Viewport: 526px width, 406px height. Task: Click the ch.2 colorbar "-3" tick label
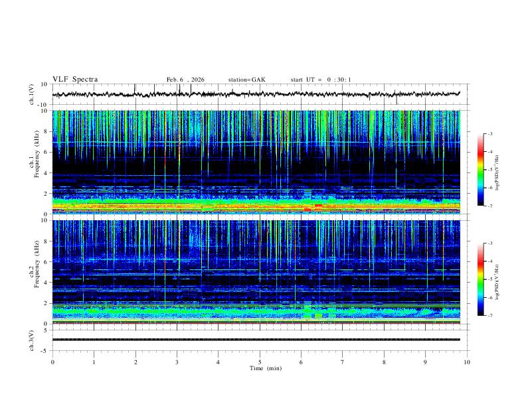tap(489, 243)
